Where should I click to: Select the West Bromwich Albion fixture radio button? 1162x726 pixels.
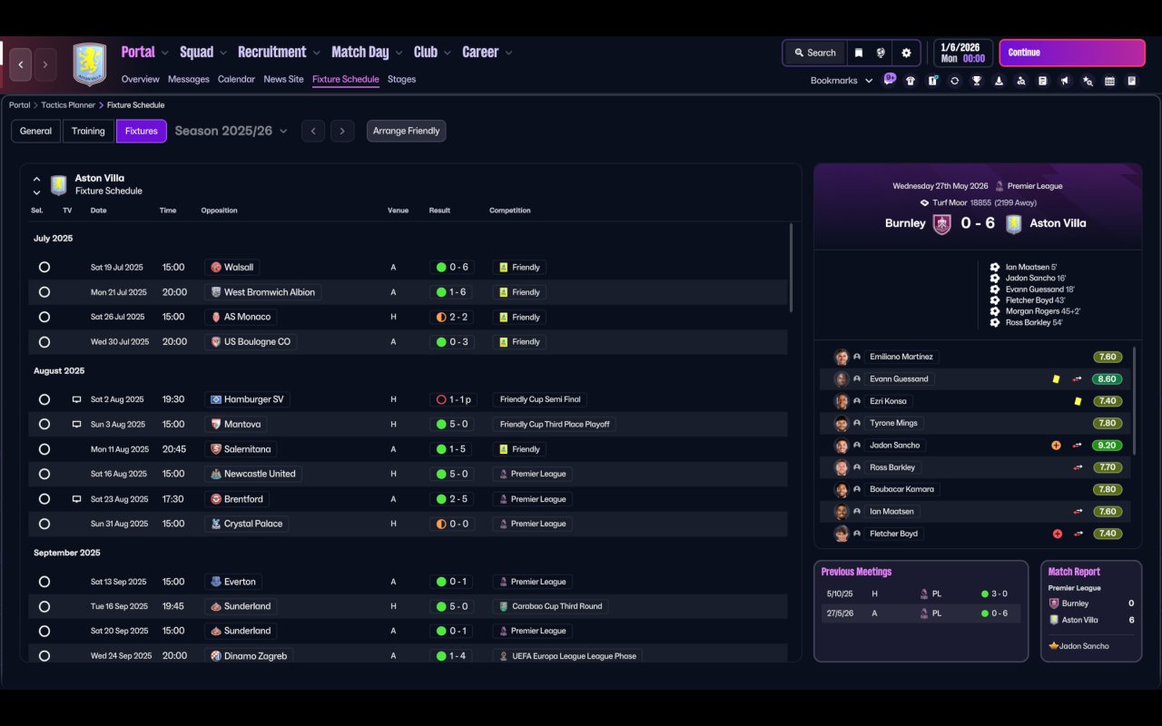tap(44, 292)
